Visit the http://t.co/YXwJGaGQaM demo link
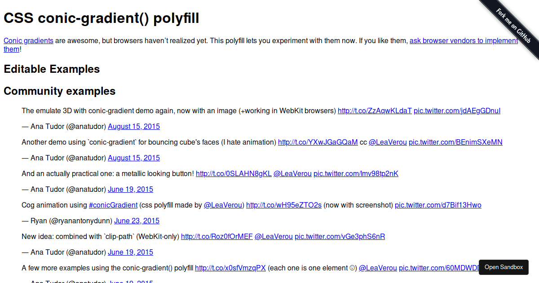The image size is (539, 283). [318, 142]
